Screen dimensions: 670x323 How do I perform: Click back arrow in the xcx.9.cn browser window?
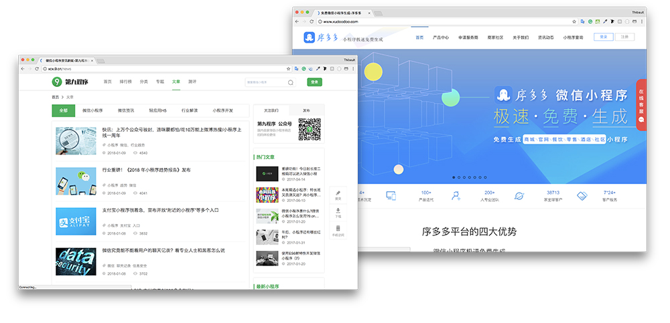coord(22,69)
